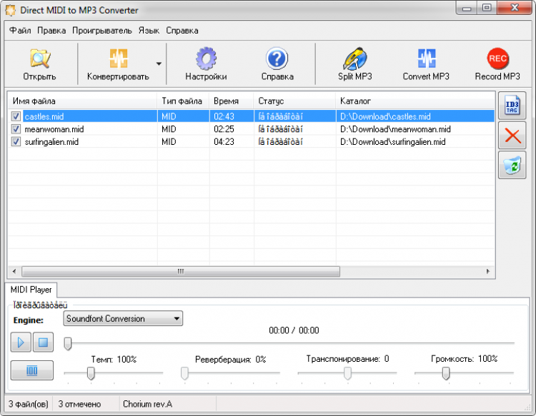
Task: Open the Язык menu
Action: tap(149, 31)
